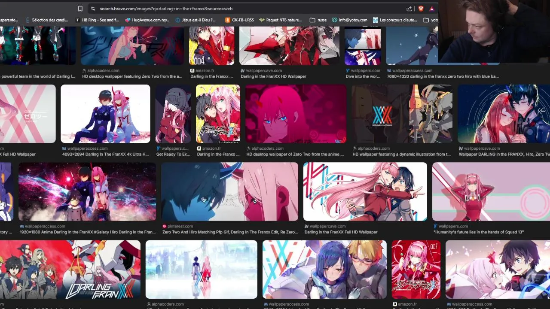550x309 pixels.
Task: Open the 'Get Ready To Ex...' dark-haired girl thumbnail
Action: [x=173, y=114]
